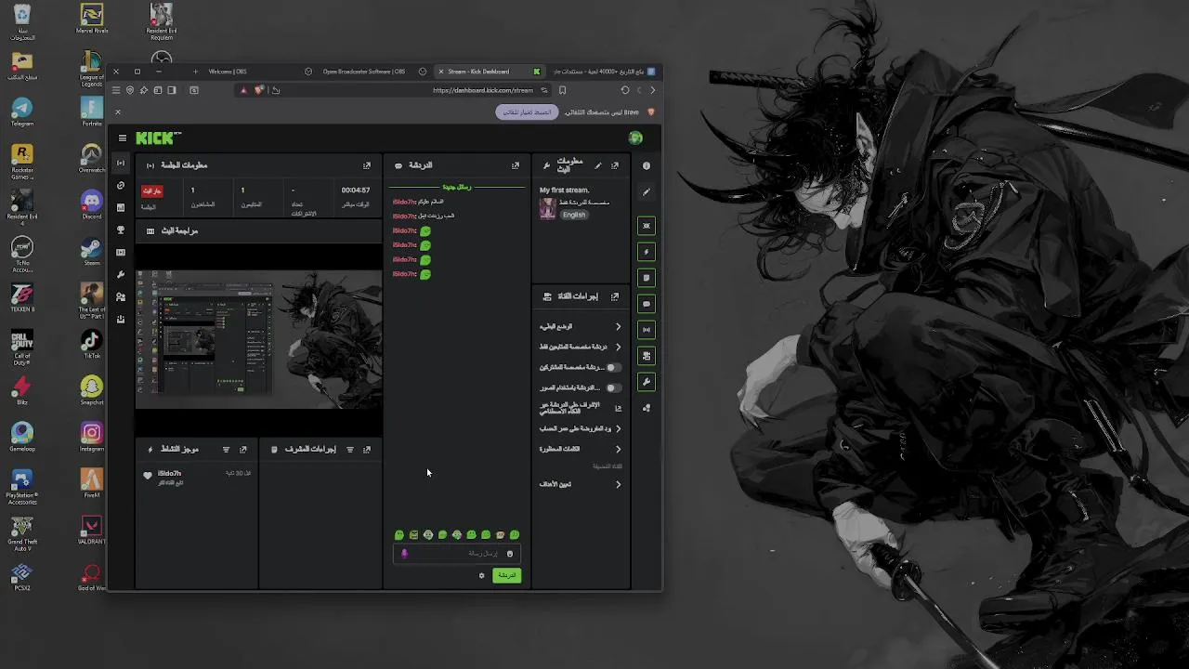Click the wrench widget in right sidebar

tap(647, 382)
